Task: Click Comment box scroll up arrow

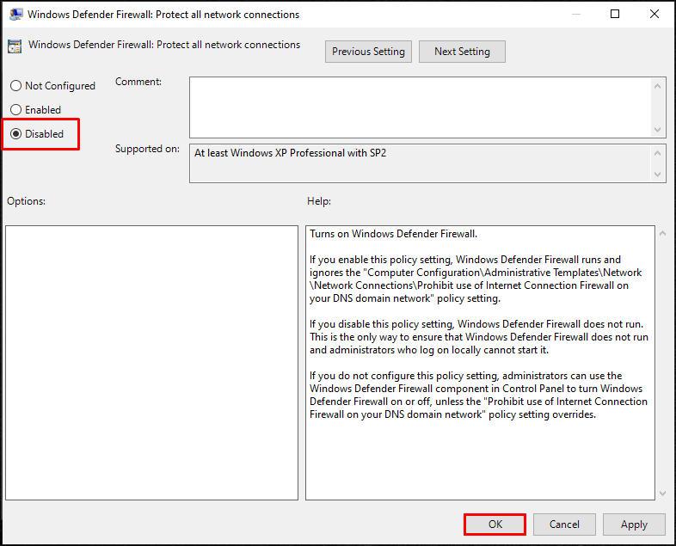Action: 657,86
